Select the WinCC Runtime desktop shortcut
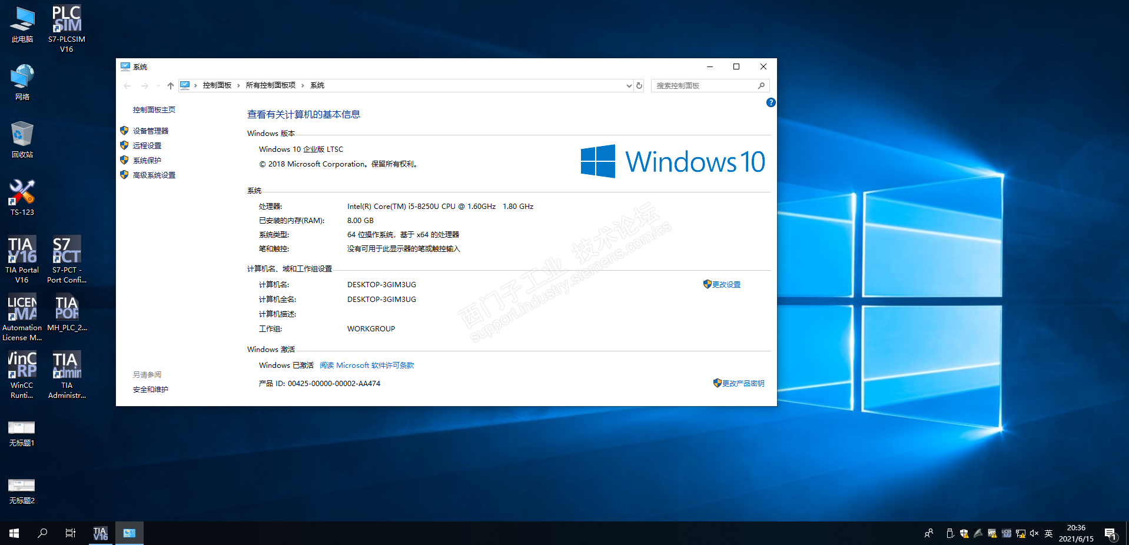The image size is (1129, 545). [x=22, y=375]
